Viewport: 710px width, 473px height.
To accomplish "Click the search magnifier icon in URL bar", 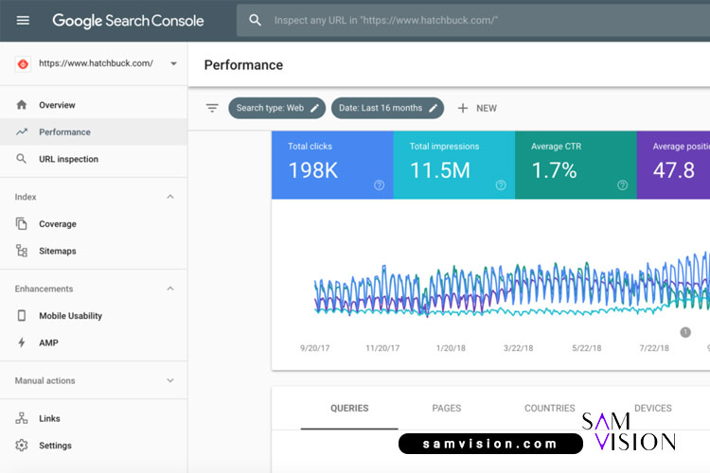I will point(255,20).
